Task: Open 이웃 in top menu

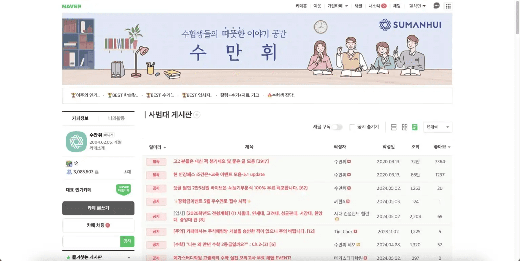Action: 317,6
